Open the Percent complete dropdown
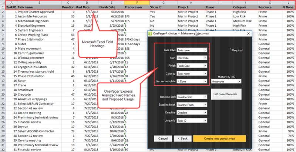Viewport: 296px width, 152px height. (192, 81)
